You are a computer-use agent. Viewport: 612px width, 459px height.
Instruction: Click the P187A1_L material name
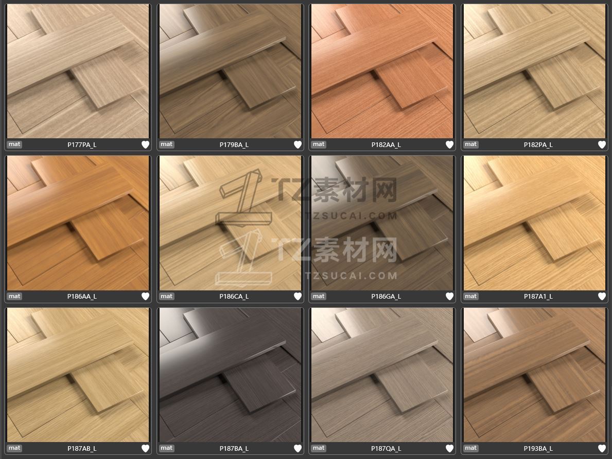pos(538,297)
